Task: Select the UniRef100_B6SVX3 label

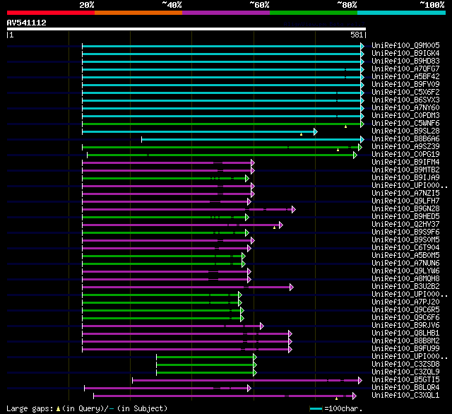Action: tap(405, 100)
